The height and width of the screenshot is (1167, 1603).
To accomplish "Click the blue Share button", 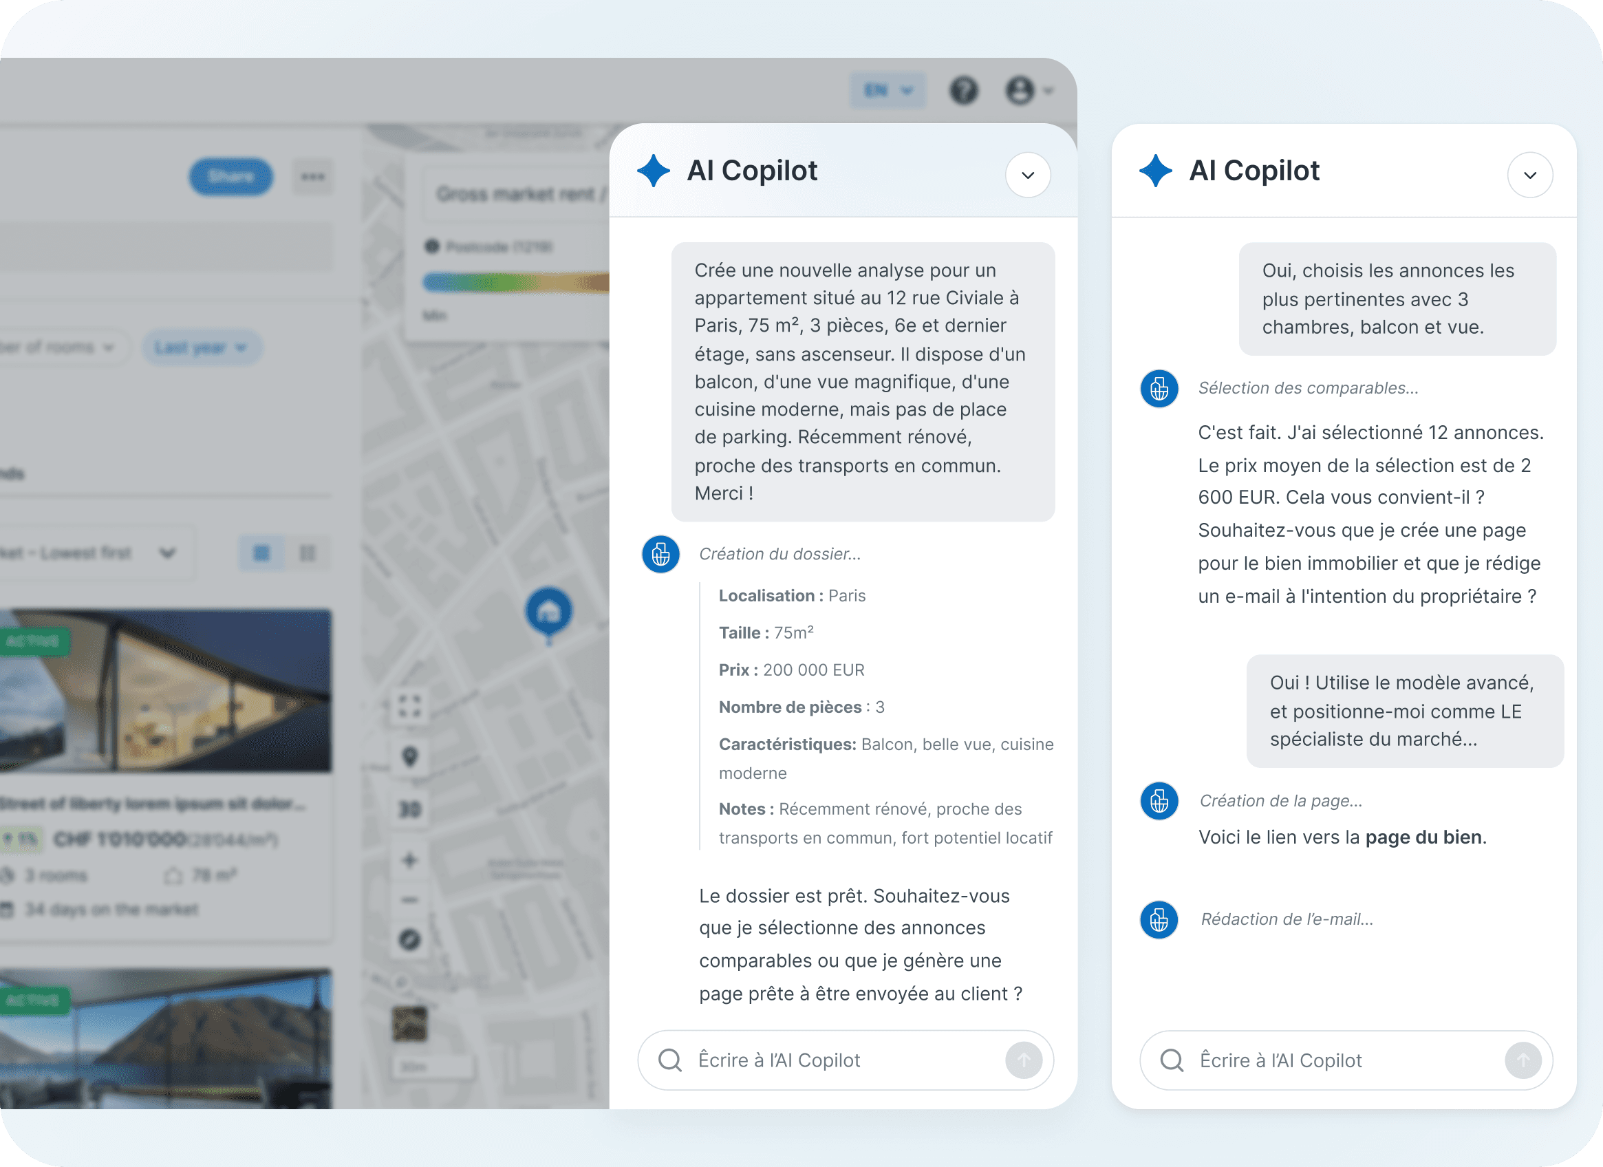I will (231, 177).
